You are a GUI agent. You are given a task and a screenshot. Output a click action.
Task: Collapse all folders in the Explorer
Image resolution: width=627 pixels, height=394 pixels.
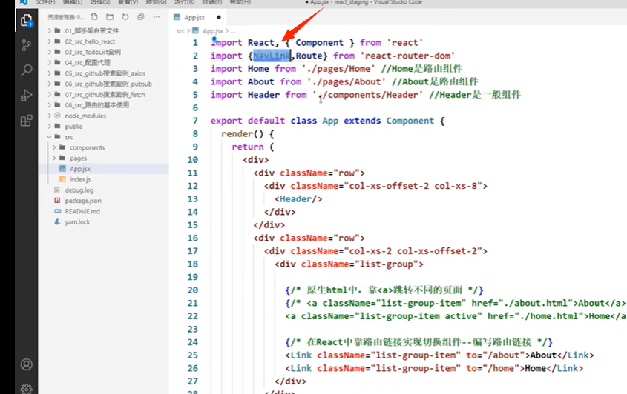141,17
